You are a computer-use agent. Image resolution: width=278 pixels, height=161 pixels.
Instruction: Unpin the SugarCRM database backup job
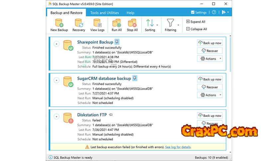(135, 78)
